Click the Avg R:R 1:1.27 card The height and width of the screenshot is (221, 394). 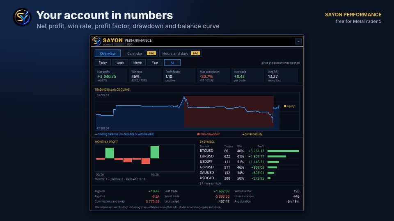[x=282, y=75]
